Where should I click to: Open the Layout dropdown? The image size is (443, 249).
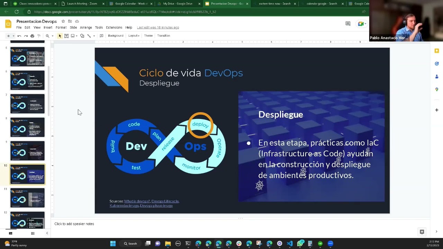[134, 36]
